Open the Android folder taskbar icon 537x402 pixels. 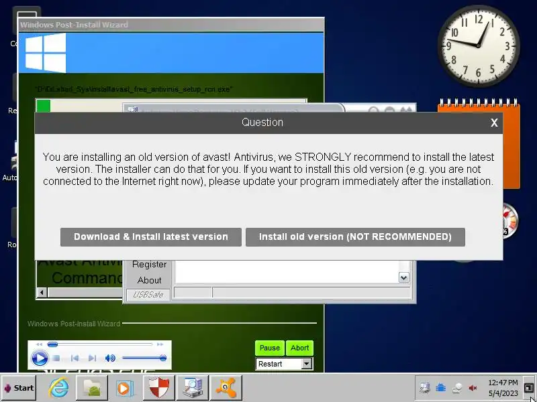[x=92, y=388]
